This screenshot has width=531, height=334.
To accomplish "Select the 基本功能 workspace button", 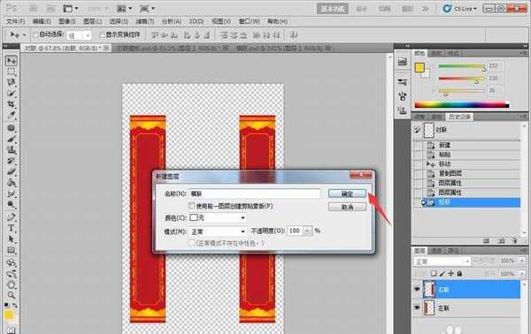I will (x=333, y=9).
